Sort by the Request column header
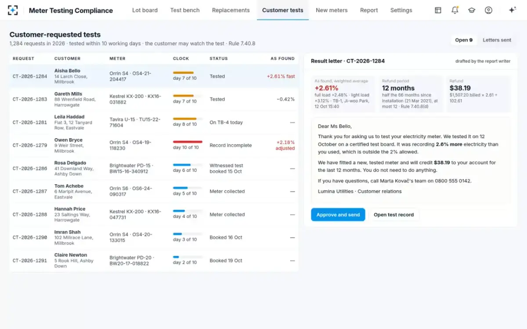The width and height of the screenshot is (527, 329). [x=23, y=58]
